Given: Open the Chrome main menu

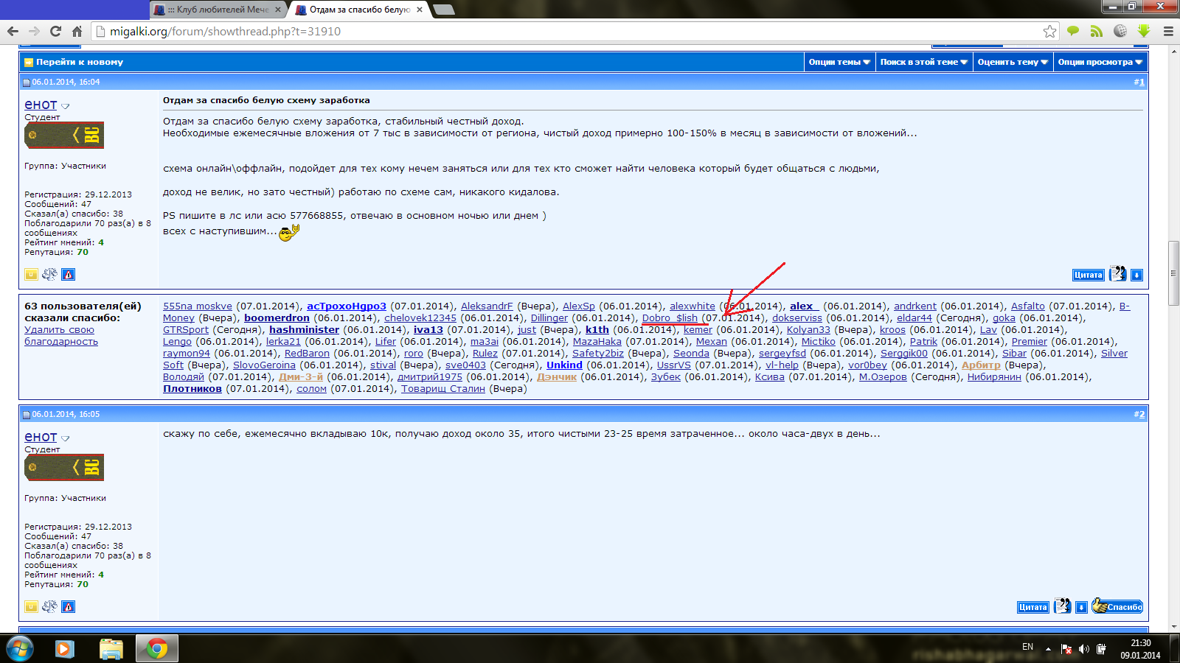Looking at the screenshot, I should pos(1168,31).
